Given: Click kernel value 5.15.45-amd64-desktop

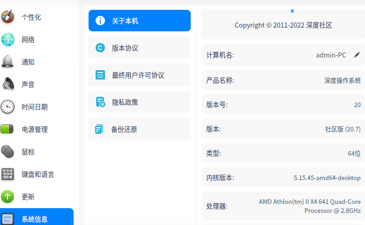Looking at the screenshot, I should click(327, 178).
